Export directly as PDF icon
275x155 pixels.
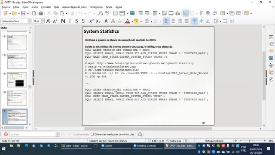(x=34, y=13)
